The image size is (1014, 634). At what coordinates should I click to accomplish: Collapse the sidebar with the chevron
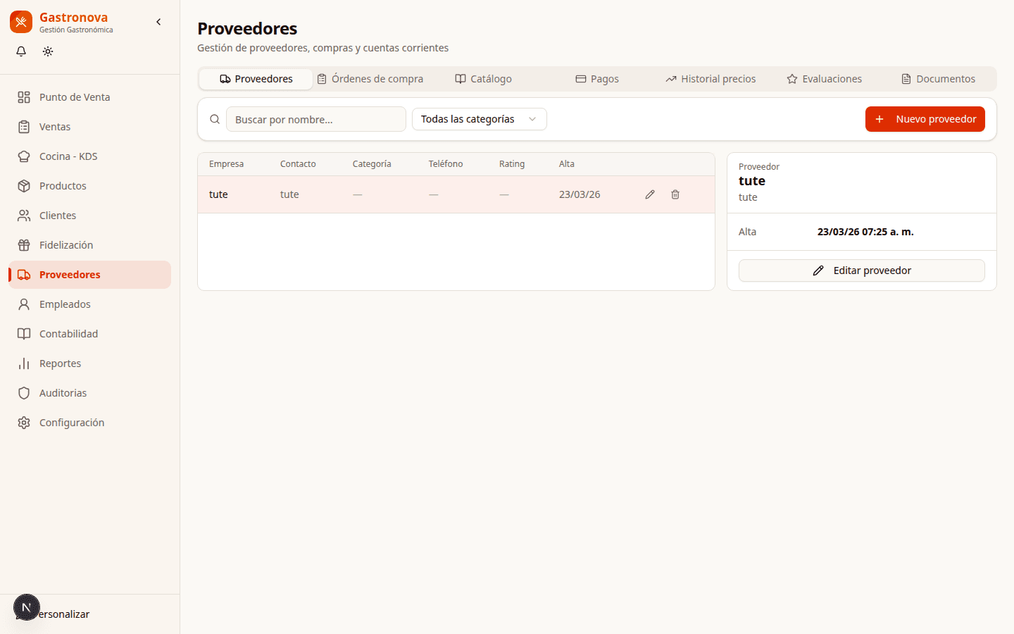(158, 21)
